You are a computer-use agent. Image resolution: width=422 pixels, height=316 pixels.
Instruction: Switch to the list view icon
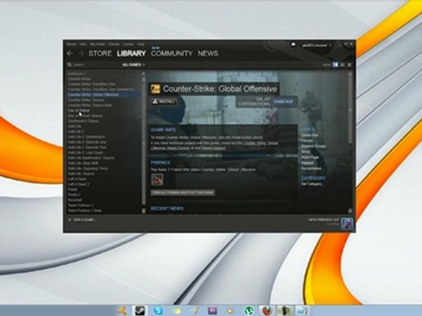(x=349, y=65)
